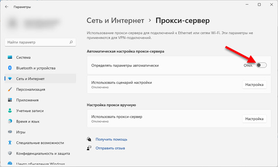Click Настройка for Использовать прокси-сервер
278x167 pixels.
click(254, 119)
